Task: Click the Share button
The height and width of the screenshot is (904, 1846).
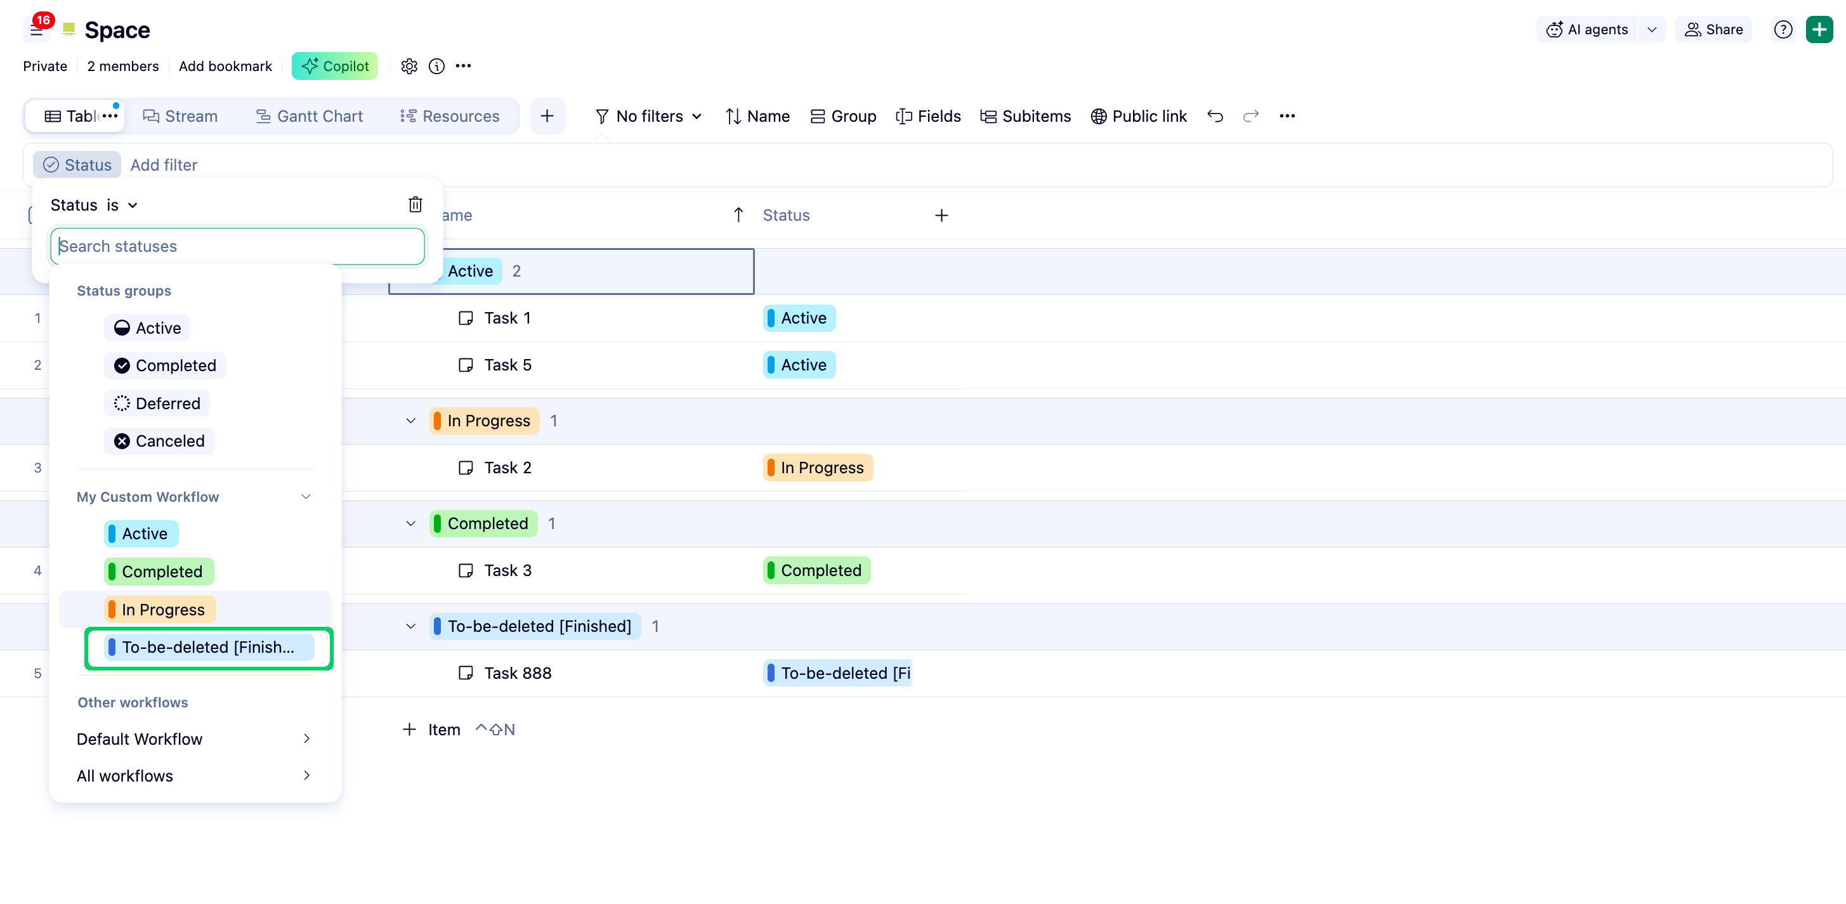Action: coord(1713,29)
